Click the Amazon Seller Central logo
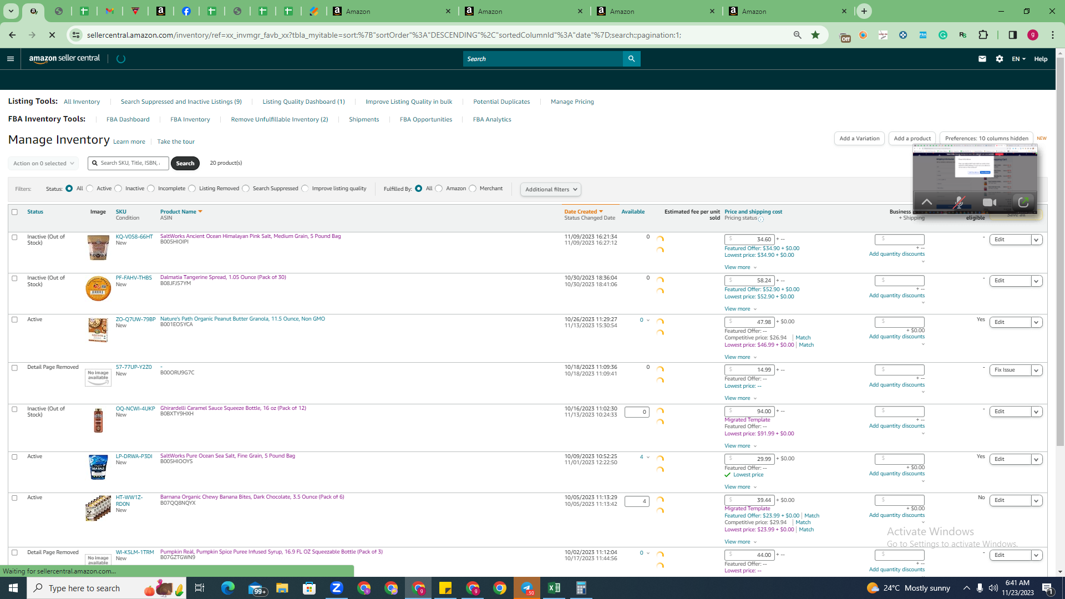 (x=64, y=59)
